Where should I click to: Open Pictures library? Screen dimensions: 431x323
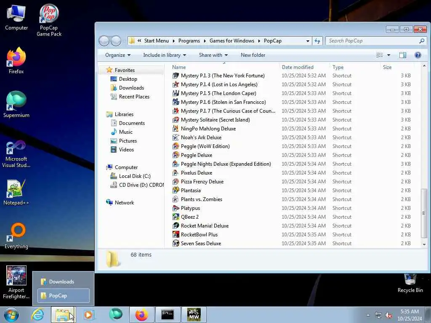[128, 140]
